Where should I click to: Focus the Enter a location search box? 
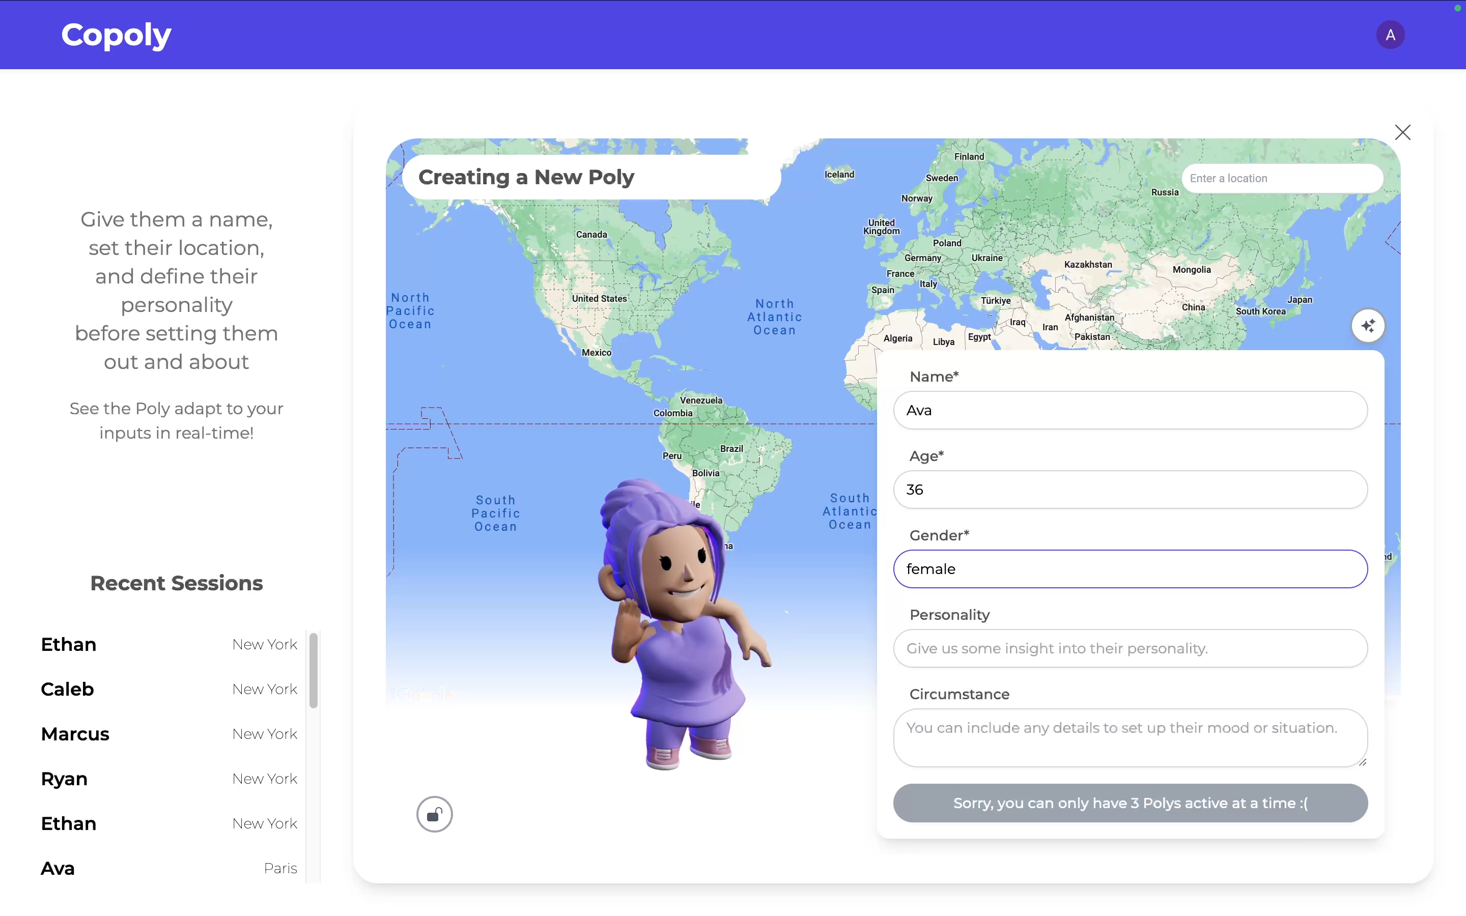[1281, 178]
